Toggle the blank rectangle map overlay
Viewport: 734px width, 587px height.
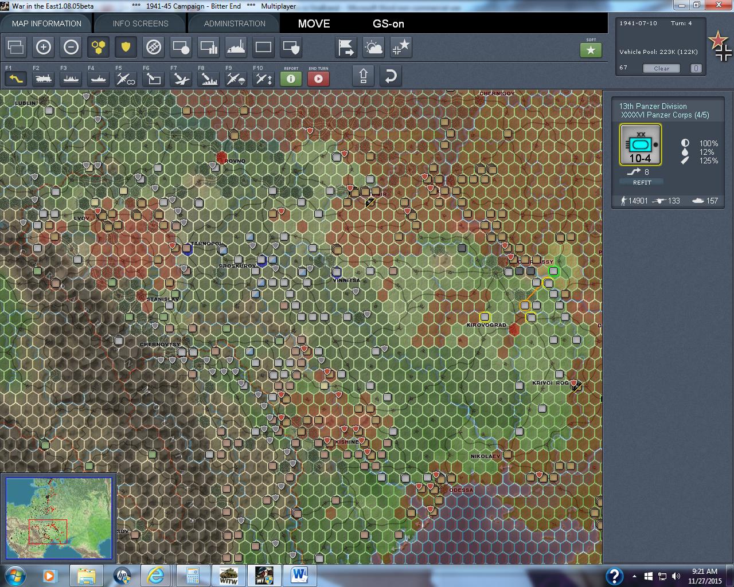point(264,47)
